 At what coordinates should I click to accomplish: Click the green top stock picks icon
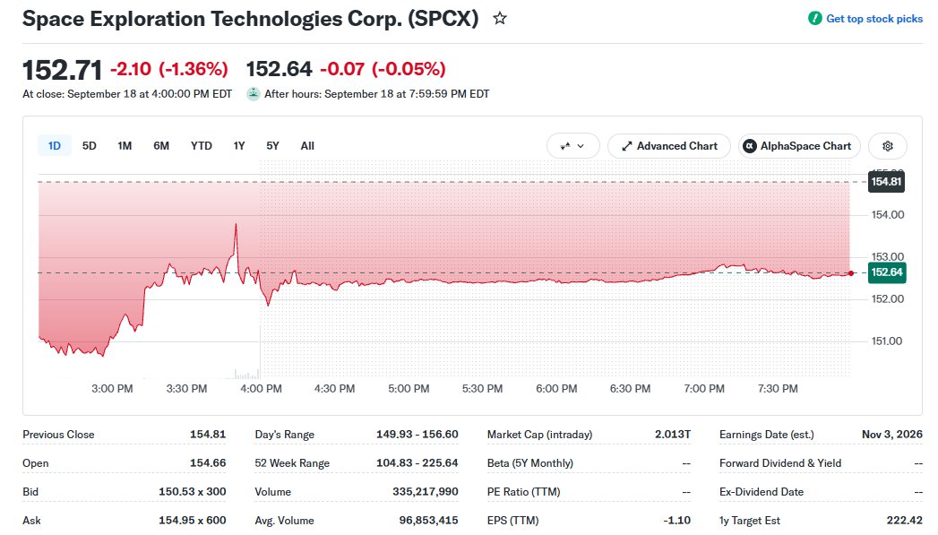814,19
